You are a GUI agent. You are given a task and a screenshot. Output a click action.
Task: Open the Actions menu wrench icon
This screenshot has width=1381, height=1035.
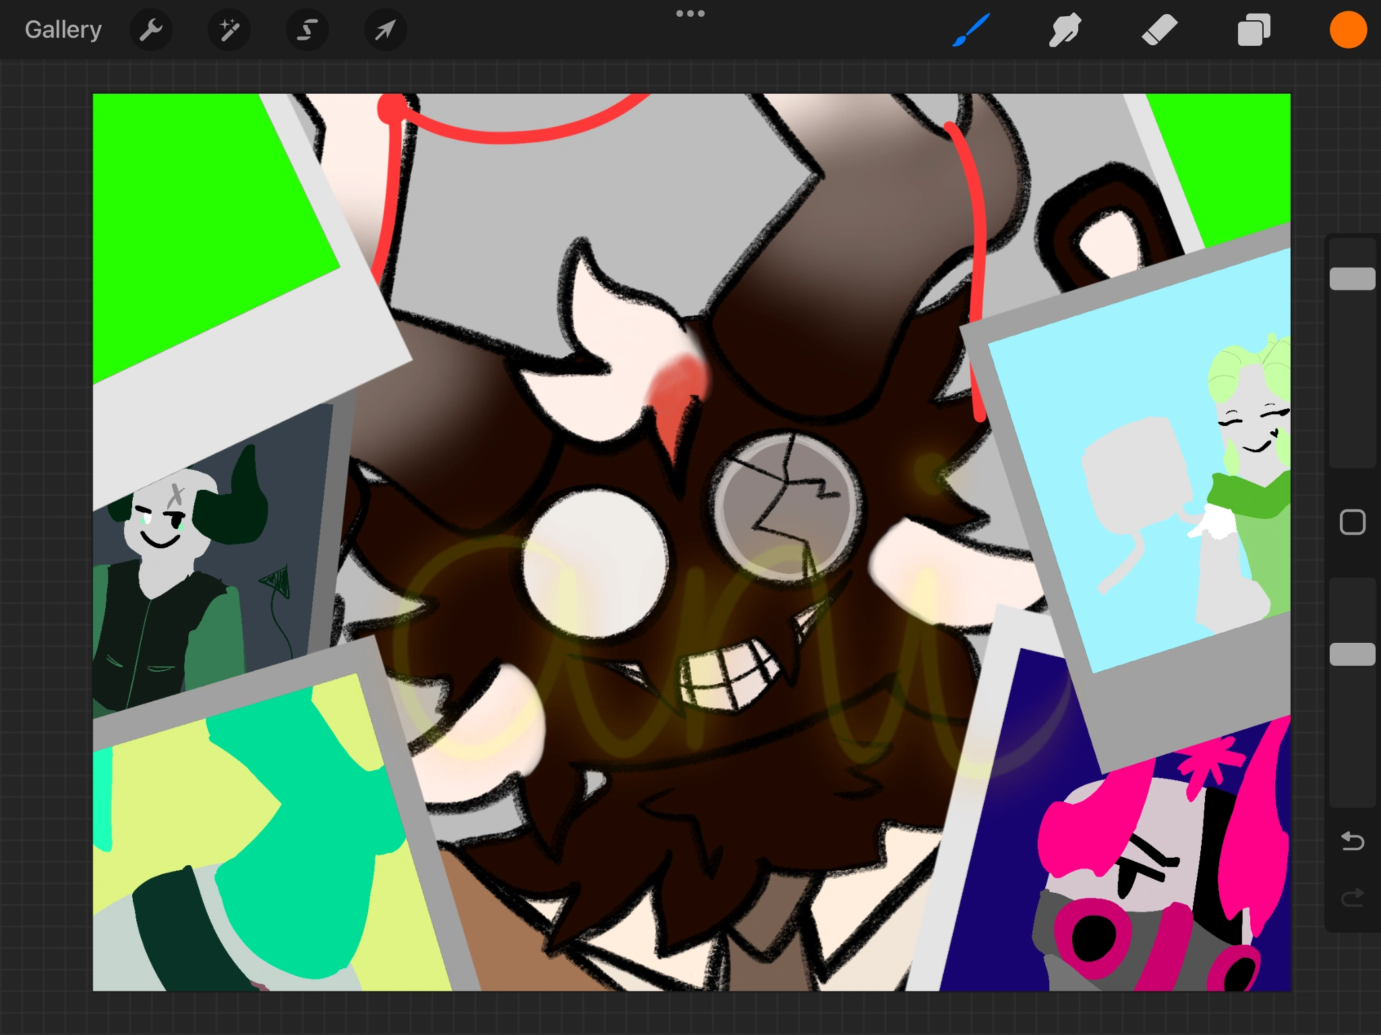click(x=151, y=29)
